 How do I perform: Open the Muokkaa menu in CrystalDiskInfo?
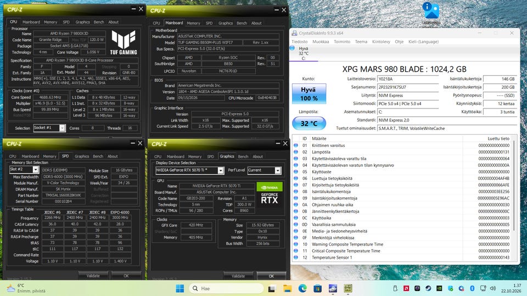click(x=321, y=42)
